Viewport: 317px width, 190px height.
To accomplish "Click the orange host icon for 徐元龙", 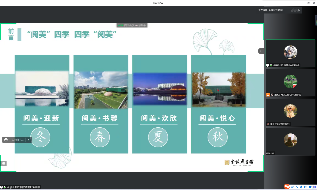I will 268,95.
